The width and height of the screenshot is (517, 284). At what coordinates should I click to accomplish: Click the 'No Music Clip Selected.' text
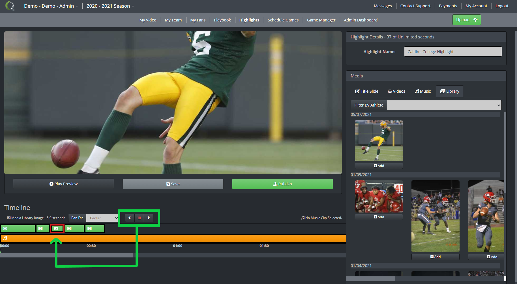(323, 218)
